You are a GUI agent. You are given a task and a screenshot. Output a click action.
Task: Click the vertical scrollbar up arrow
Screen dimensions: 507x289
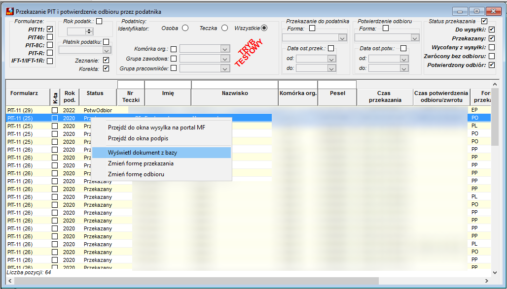pos(495,84)
